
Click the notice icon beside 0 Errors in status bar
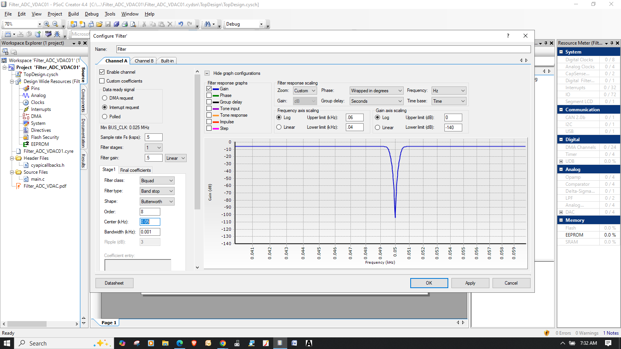pos(547,333)
